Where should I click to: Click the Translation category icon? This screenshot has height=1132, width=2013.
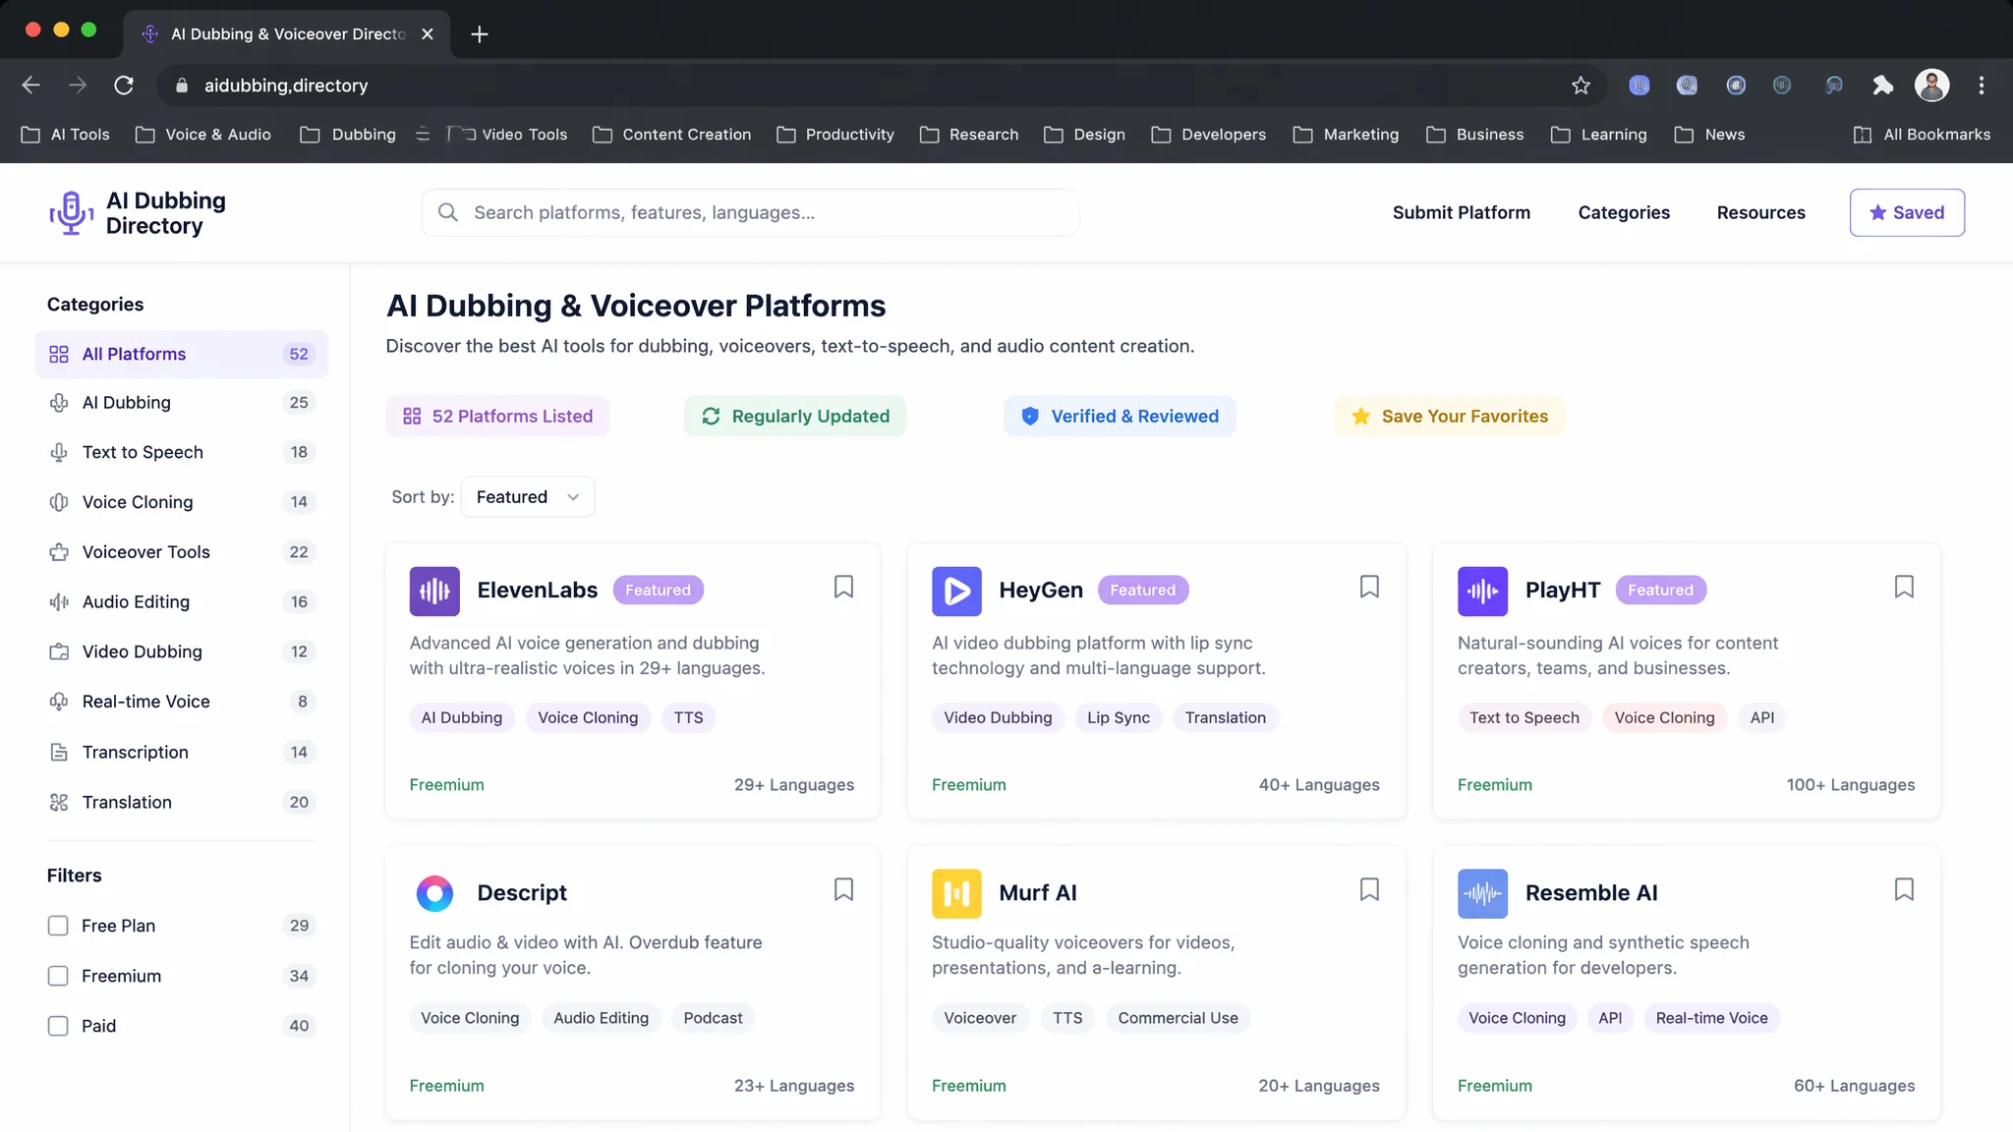pos(59,802)
